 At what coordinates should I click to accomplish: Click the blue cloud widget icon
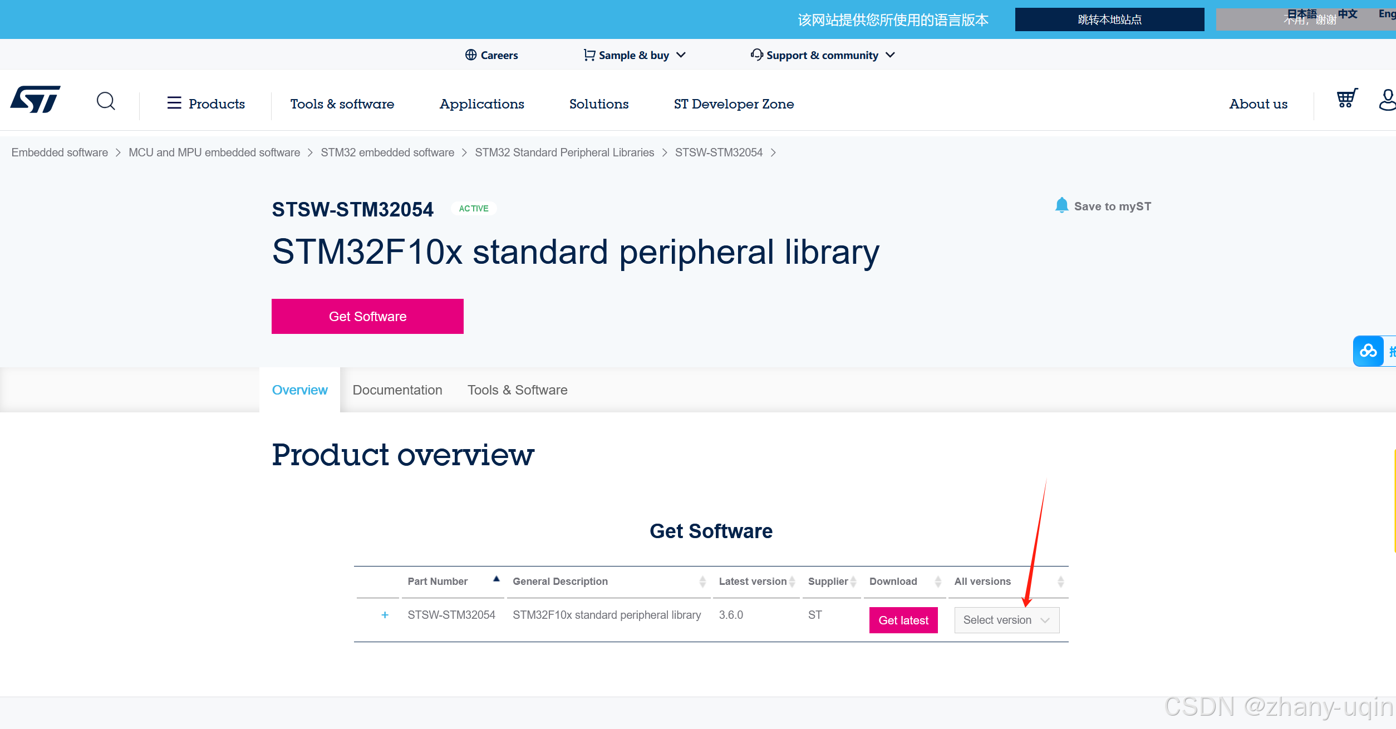coord(1368,351)
